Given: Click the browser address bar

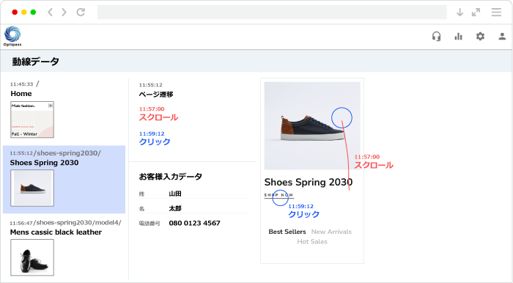Looking at the screenshot, I should (x=272, y=12).
